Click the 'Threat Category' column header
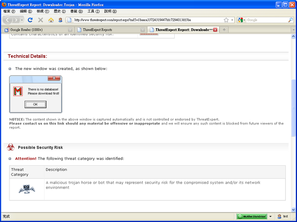 point(19,172)
